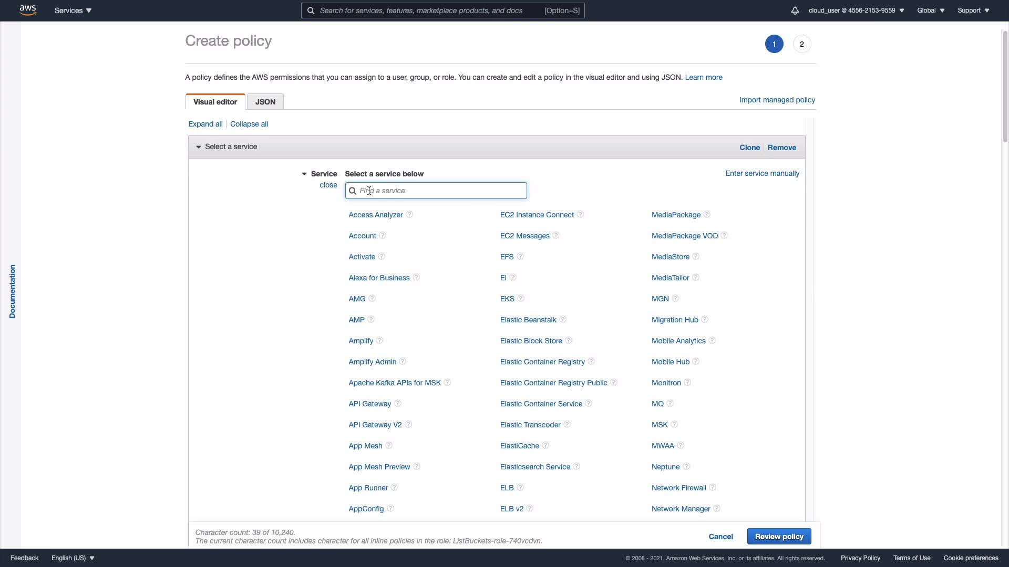Click help icon next to Access Analyzer
This screenshot has width=1009, height=567.
click(409, 215)
